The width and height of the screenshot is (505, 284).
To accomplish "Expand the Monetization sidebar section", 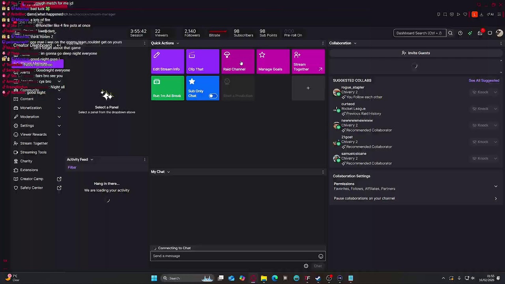I will tap(59, 108).
